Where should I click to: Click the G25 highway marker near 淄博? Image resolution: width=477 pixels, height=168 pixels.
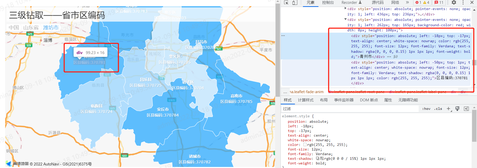[30, 34]
